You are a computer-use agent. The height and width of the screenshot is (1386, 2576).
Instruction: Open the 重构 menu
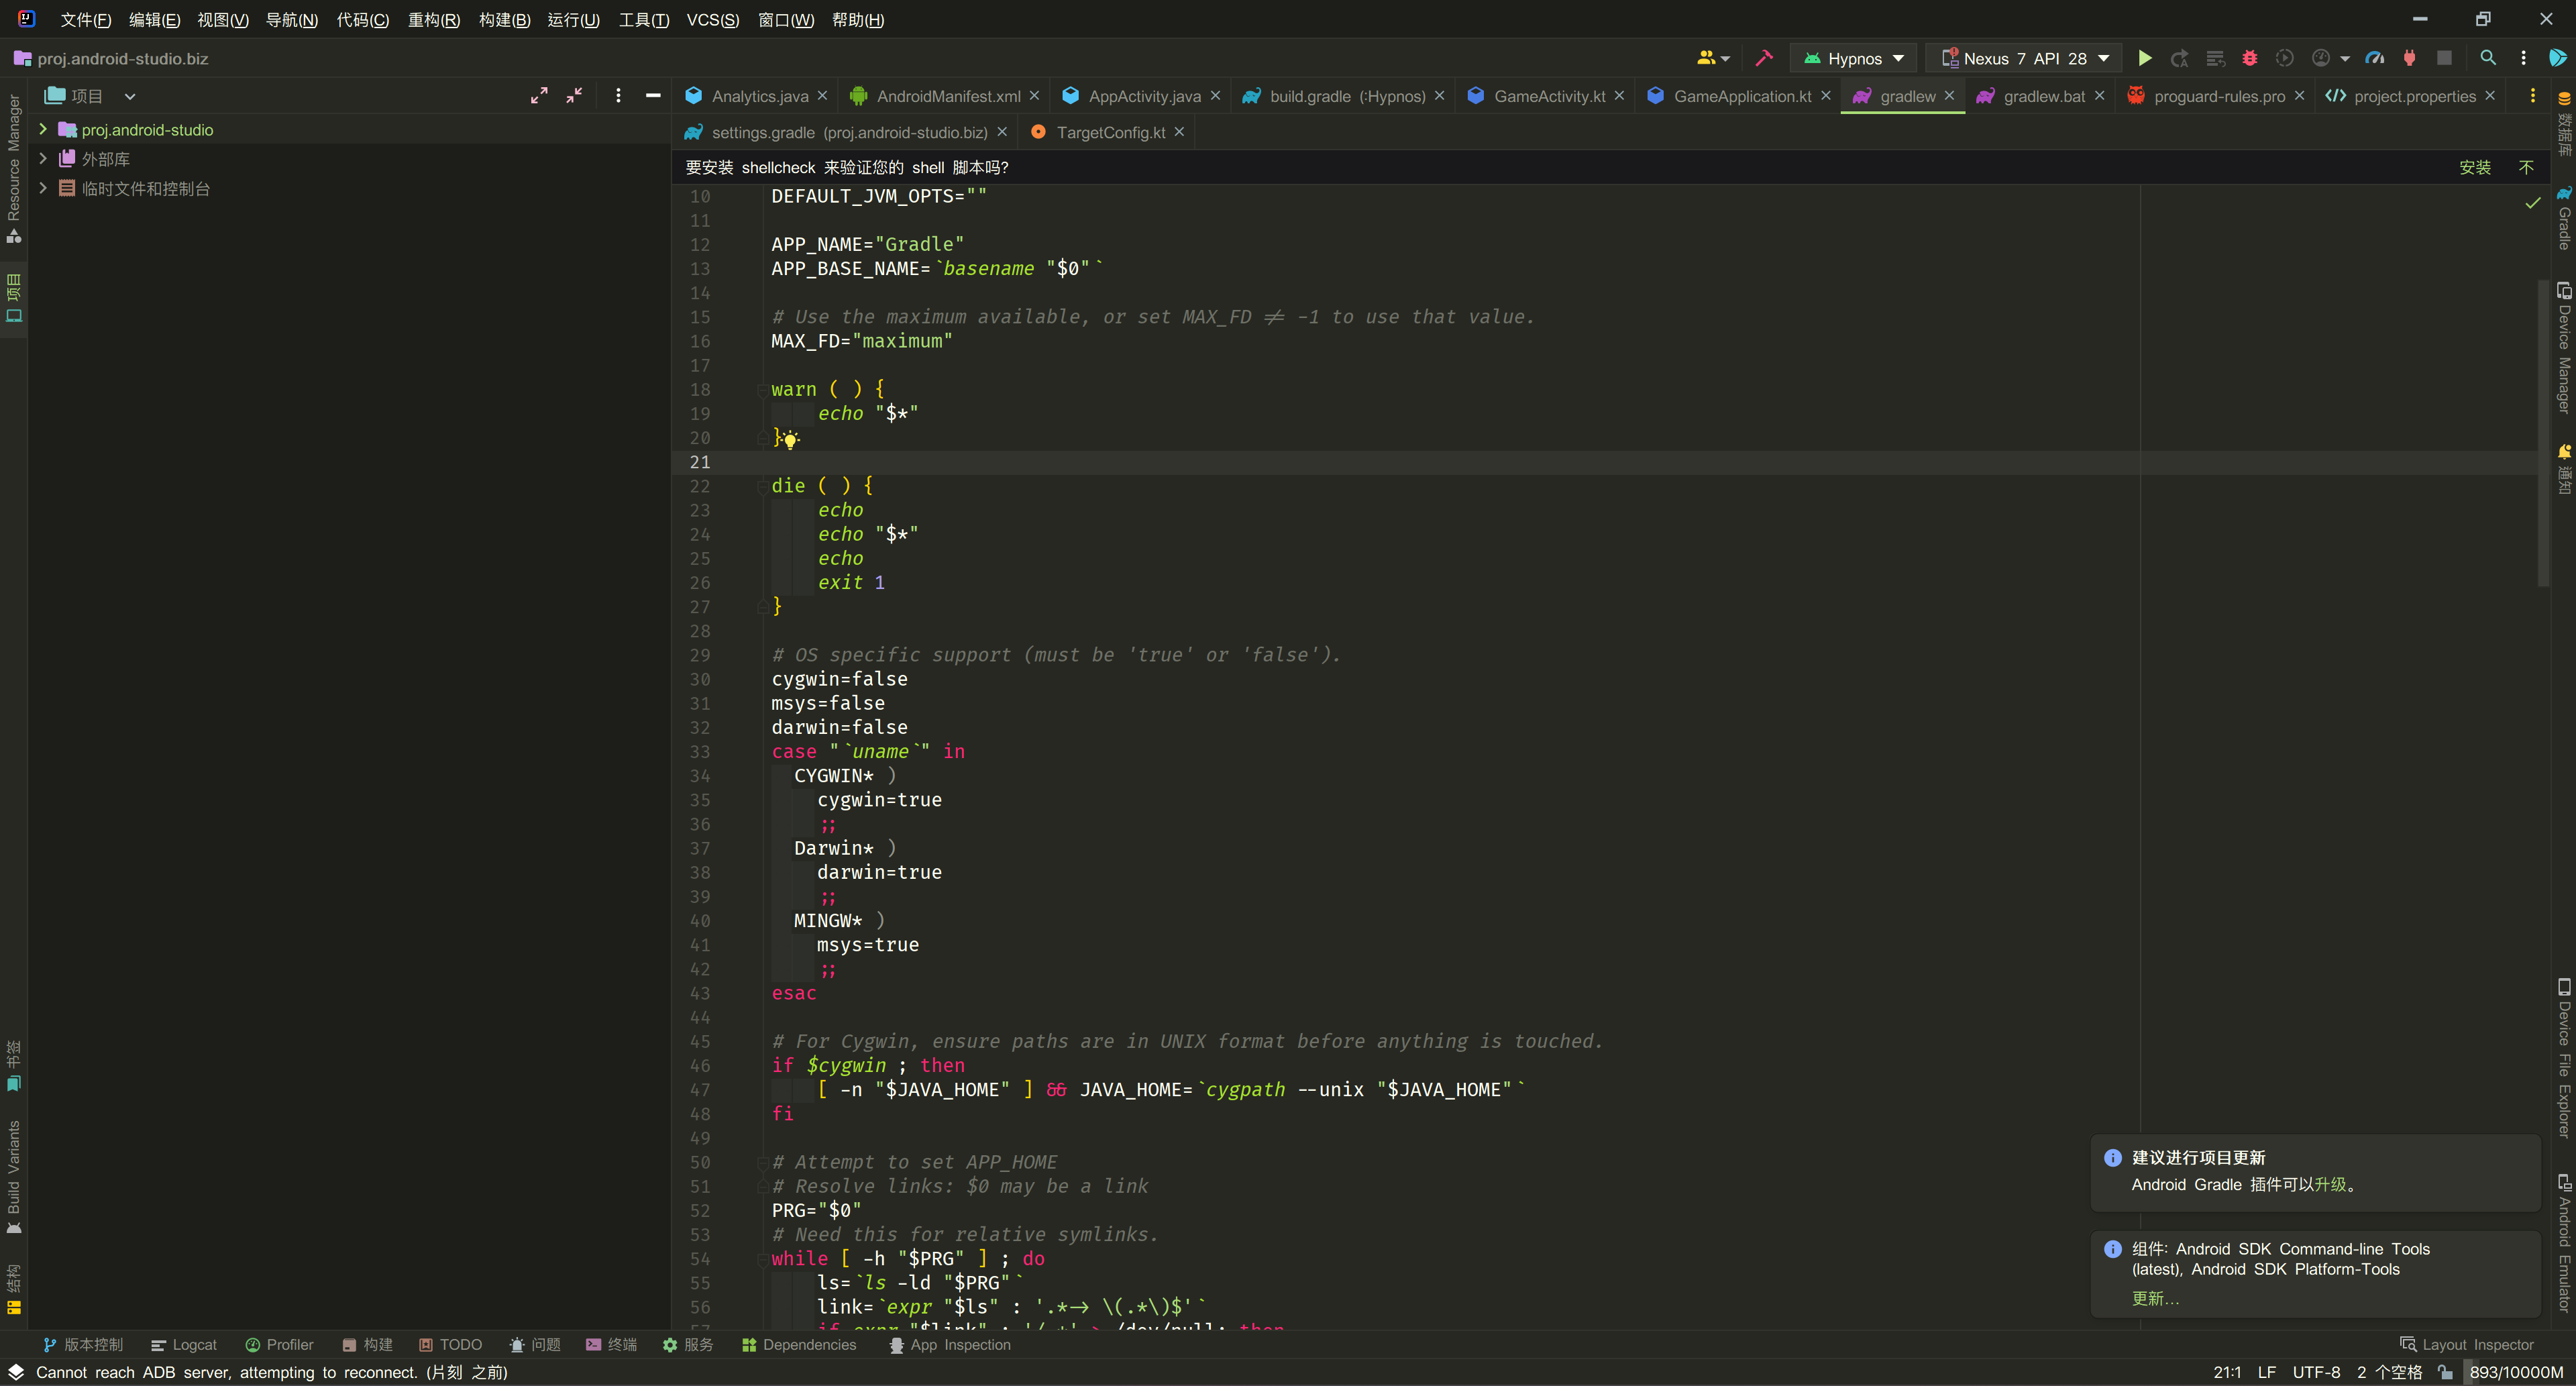(433, 20)
